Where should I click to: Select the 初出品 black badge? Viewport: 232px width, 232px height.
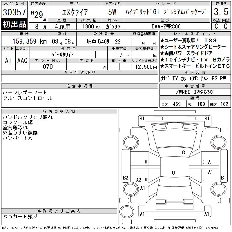point(14,24)
